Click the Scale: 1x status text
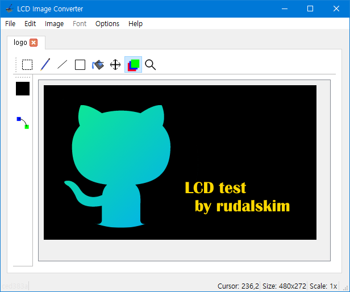The image size is (350, 292). click(x=323, y=286)
